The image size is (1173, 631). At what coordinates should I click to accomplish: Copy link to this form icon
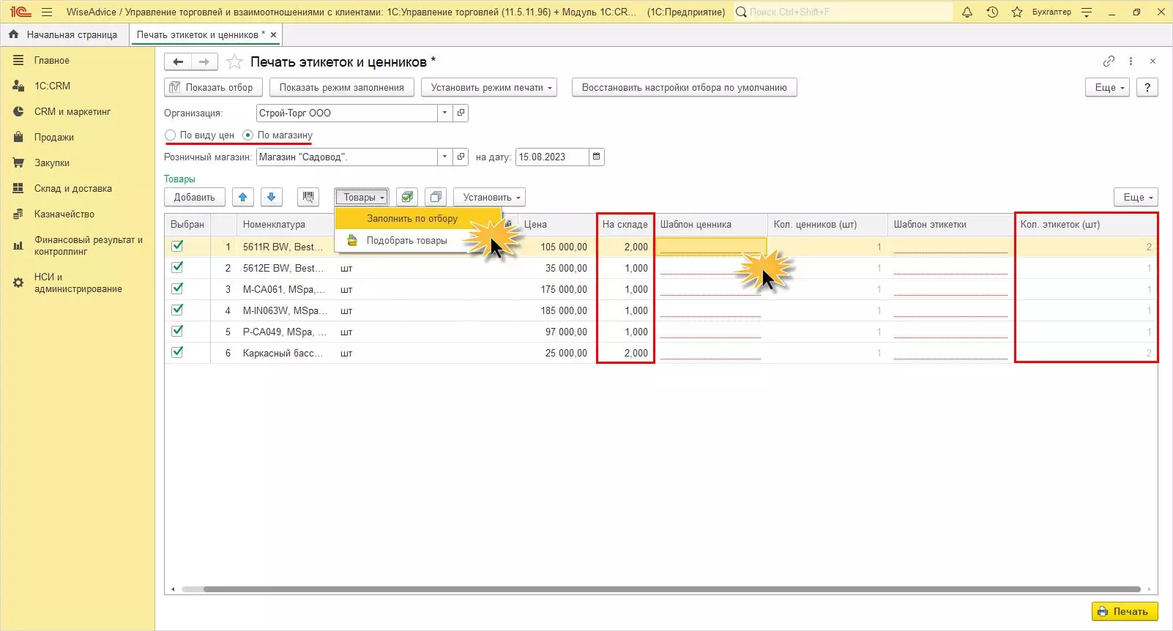point(1109,61)
